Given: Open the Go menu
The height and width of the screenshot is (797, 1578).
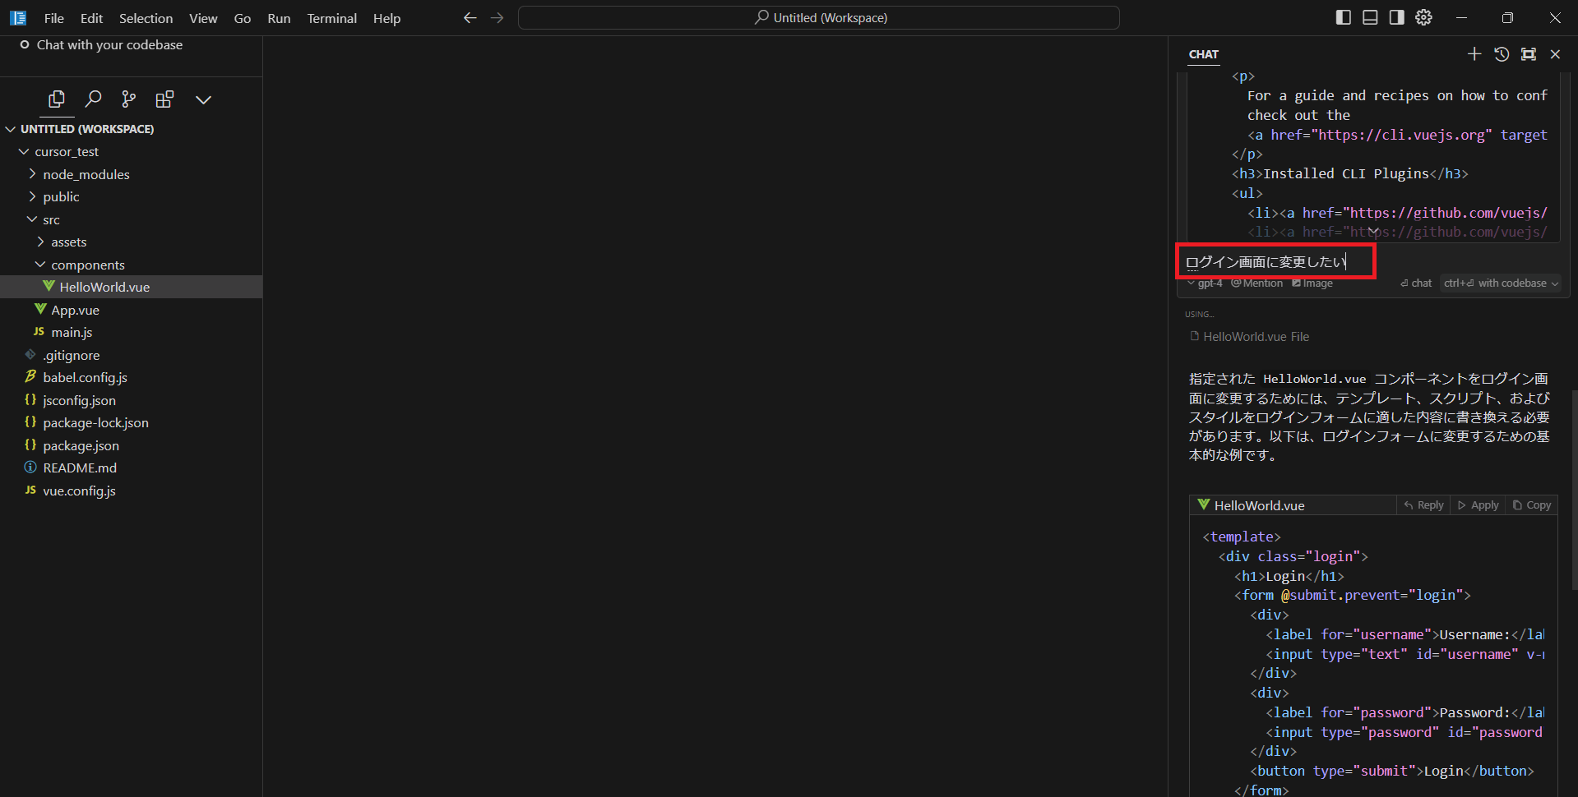Looking at the screenshot, I should [x=243, y=18].
